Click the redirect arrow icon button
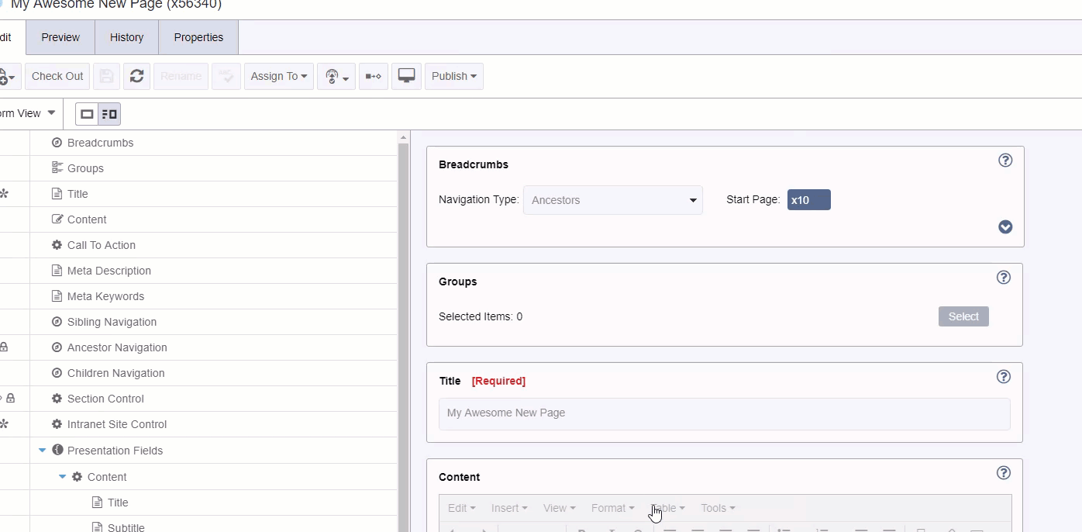Screen dimensions: 1082x532 click(x=374, y=76)
